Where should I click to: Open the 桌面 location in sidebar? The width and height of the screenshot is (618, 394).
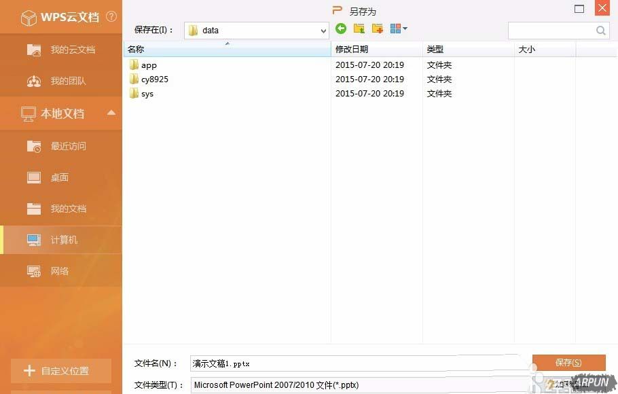point(58,177)
